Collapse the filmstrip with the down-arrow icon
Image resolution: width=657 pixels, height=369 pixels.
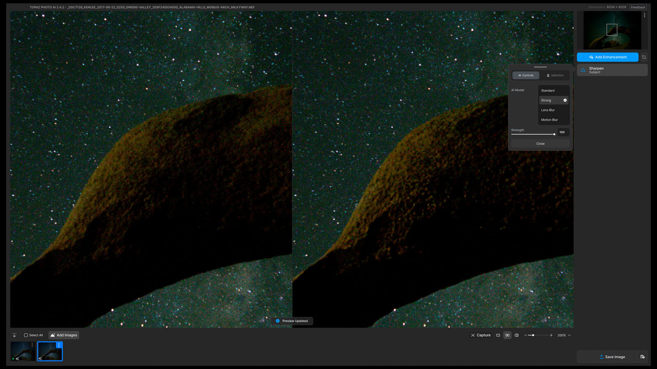click(x=14, y=335)
